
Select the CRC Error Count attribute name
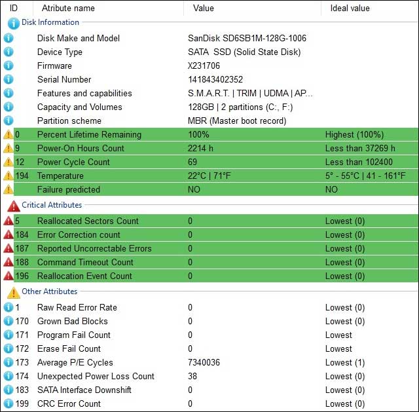coord(69,403)
